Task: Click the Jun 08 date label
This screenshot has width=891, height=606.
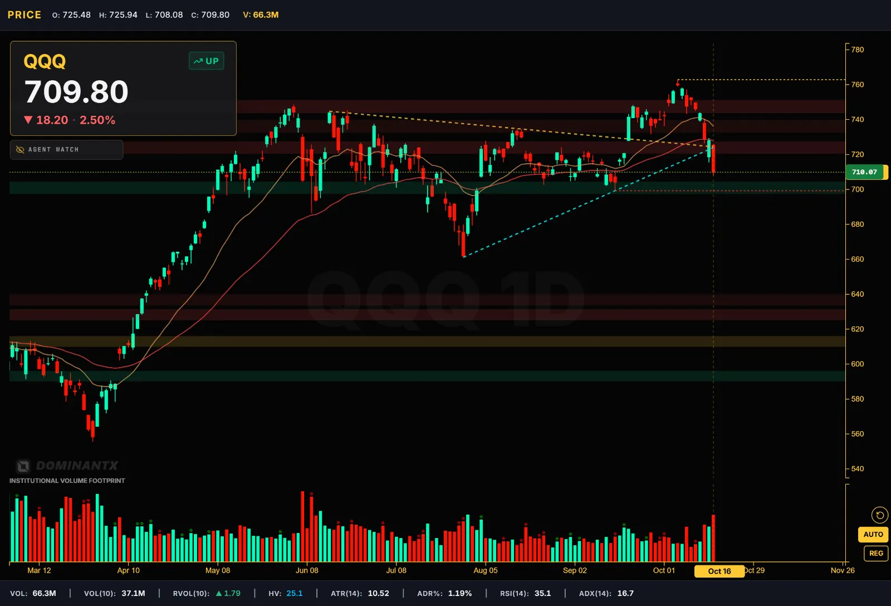Action: click(307, 570)
